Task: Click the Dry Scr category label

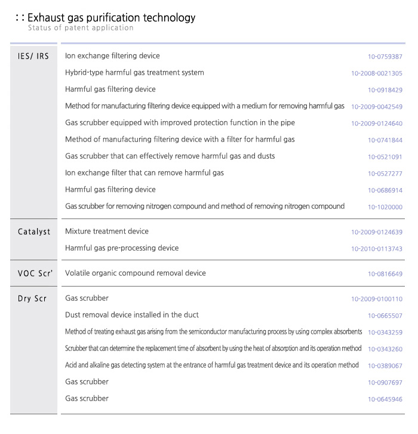Action: pos(33,298)
